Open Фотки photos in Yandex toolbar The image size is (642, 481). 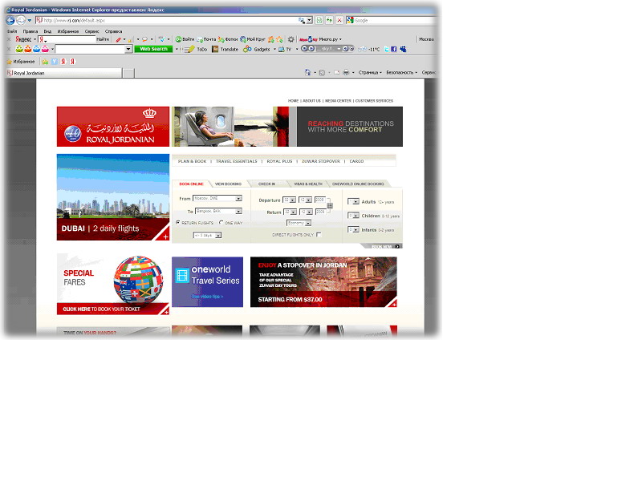click(228, 39)
